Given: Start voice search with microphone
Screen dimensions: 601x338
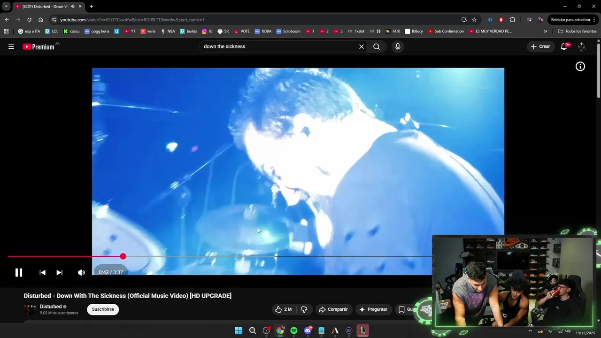Looking at the screenshot, I should click(x=398, y=46).
